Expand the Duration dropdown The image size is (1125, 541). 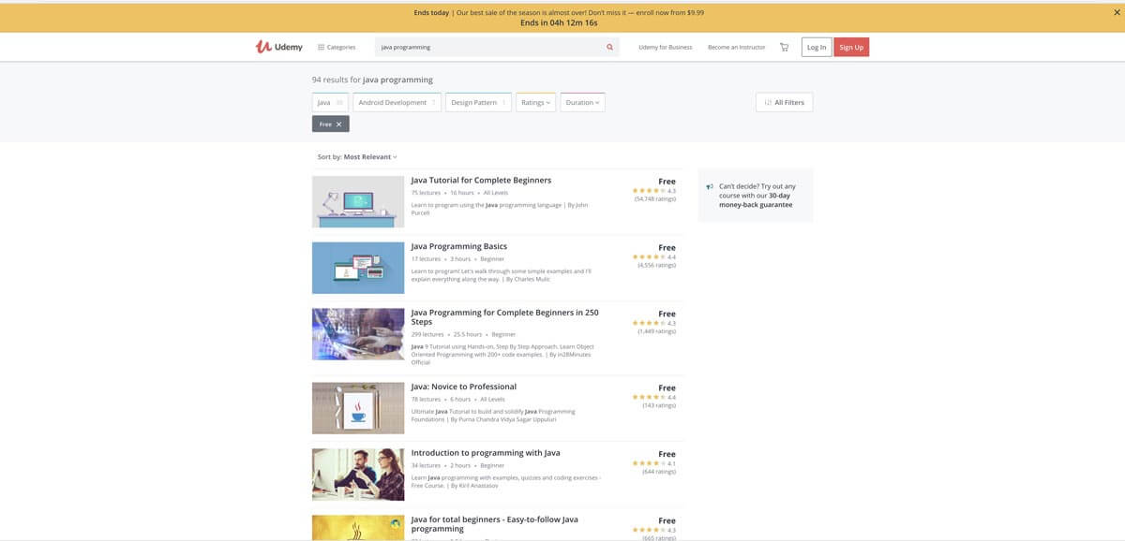[582, 102]
